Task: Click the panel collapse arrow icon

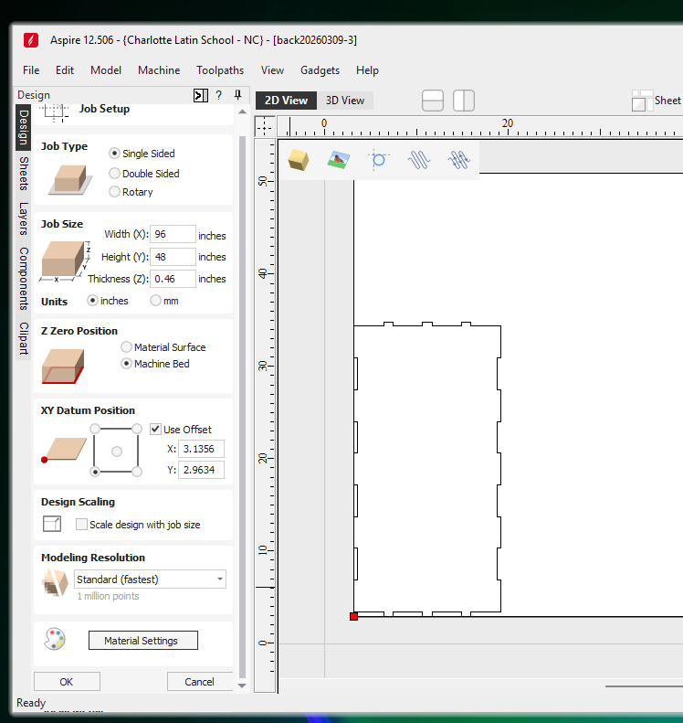Action: tap(200, 95)
